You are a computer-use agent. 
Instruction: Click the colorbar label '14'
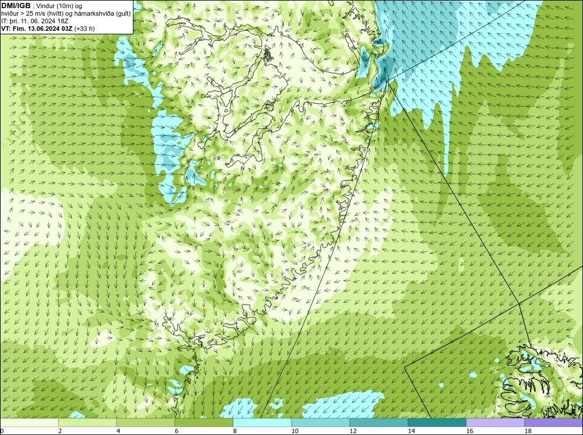point(411,431)
